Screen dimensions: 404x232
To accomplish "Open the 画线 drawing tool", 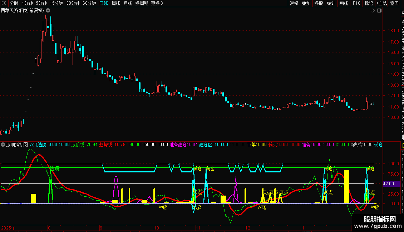I will coord(344,4).
